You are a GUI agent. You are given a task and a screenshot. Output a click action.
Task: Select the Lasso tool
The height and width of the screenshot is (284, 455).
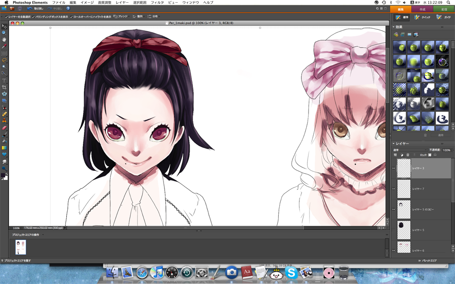click(x=4, y=60)
